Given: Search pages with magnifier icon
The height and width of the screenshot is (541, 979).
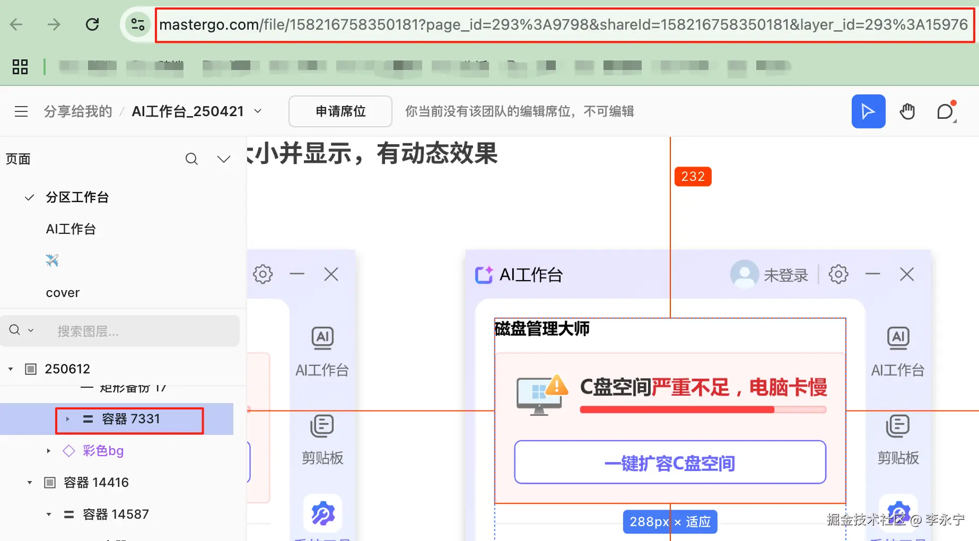Looking at the screenshot, I should [191, 159].
